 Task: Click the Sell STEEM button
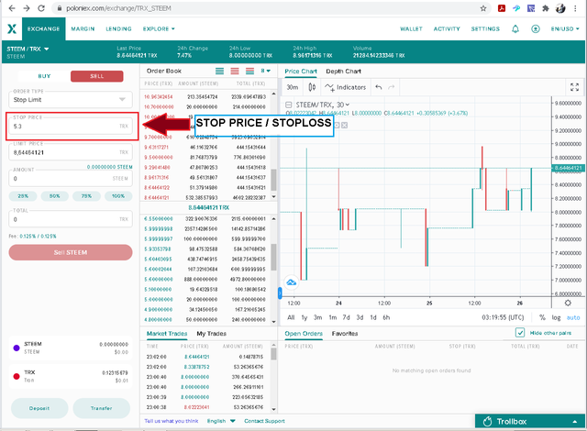71,252
